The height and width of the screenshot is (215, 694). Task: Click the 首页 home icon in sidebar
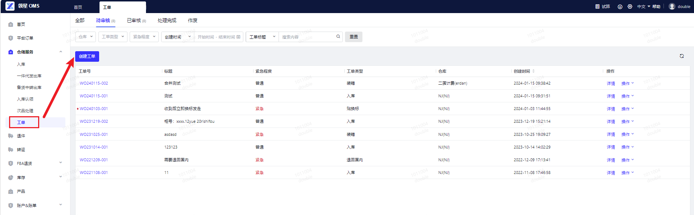(x=11, y=24)
